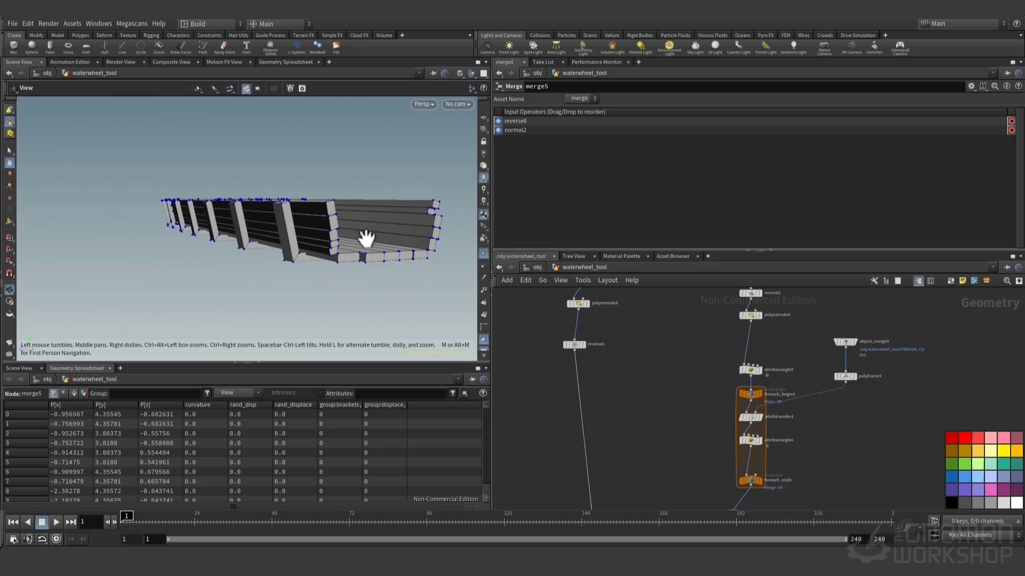Add a VR Camera from shelf
Viewport: 1025px width, 576px height.
pos(851,47)
